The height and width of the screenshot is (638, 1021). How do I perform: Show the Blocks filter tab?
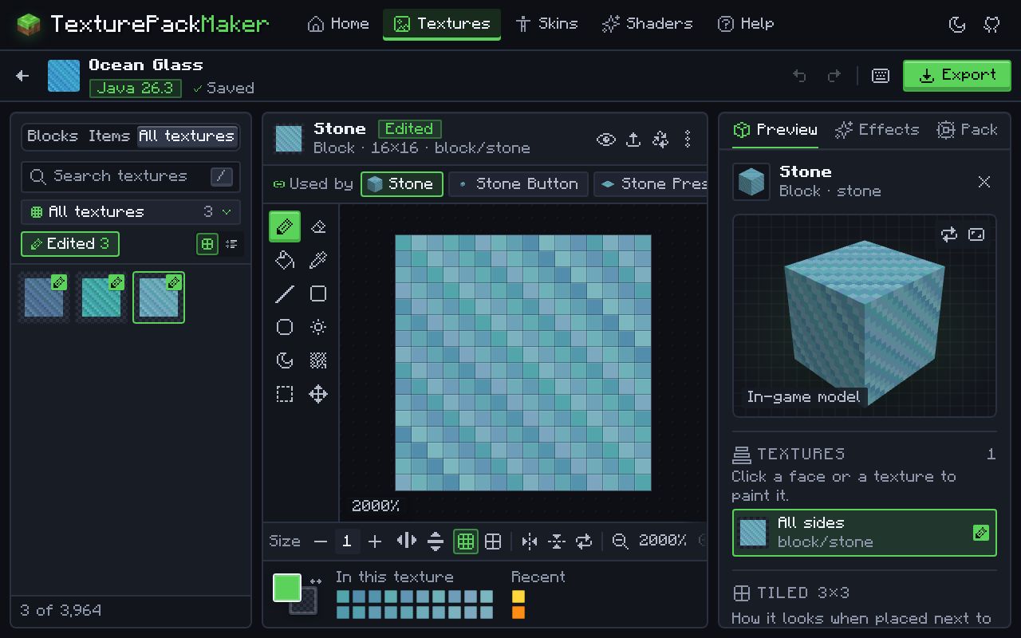pos(53,136)
